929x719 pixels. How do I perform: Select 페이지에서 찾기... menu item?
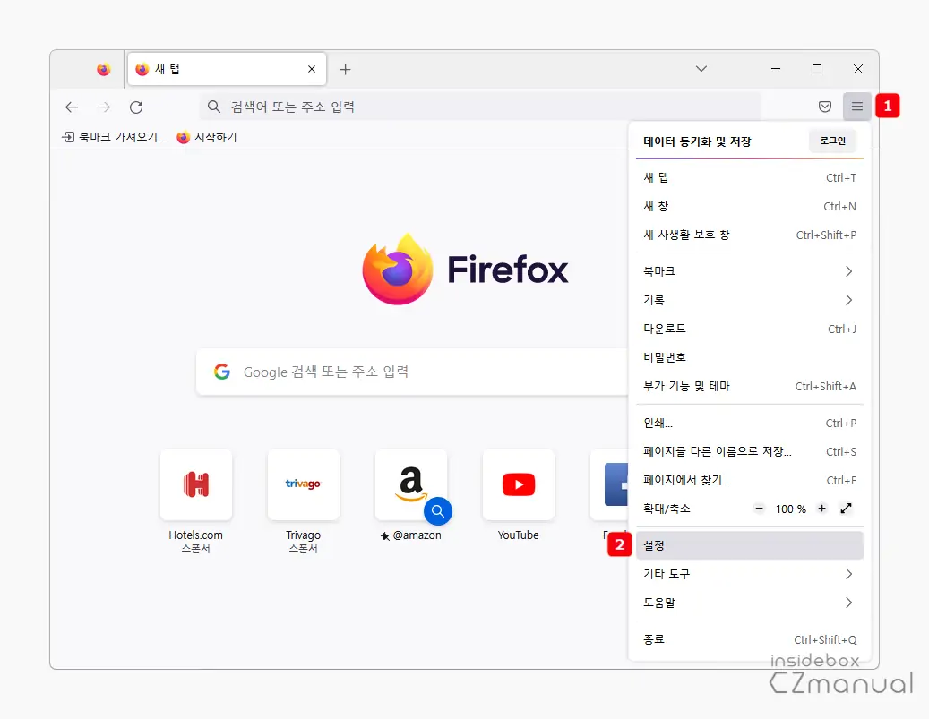click(x=750, y=480)
